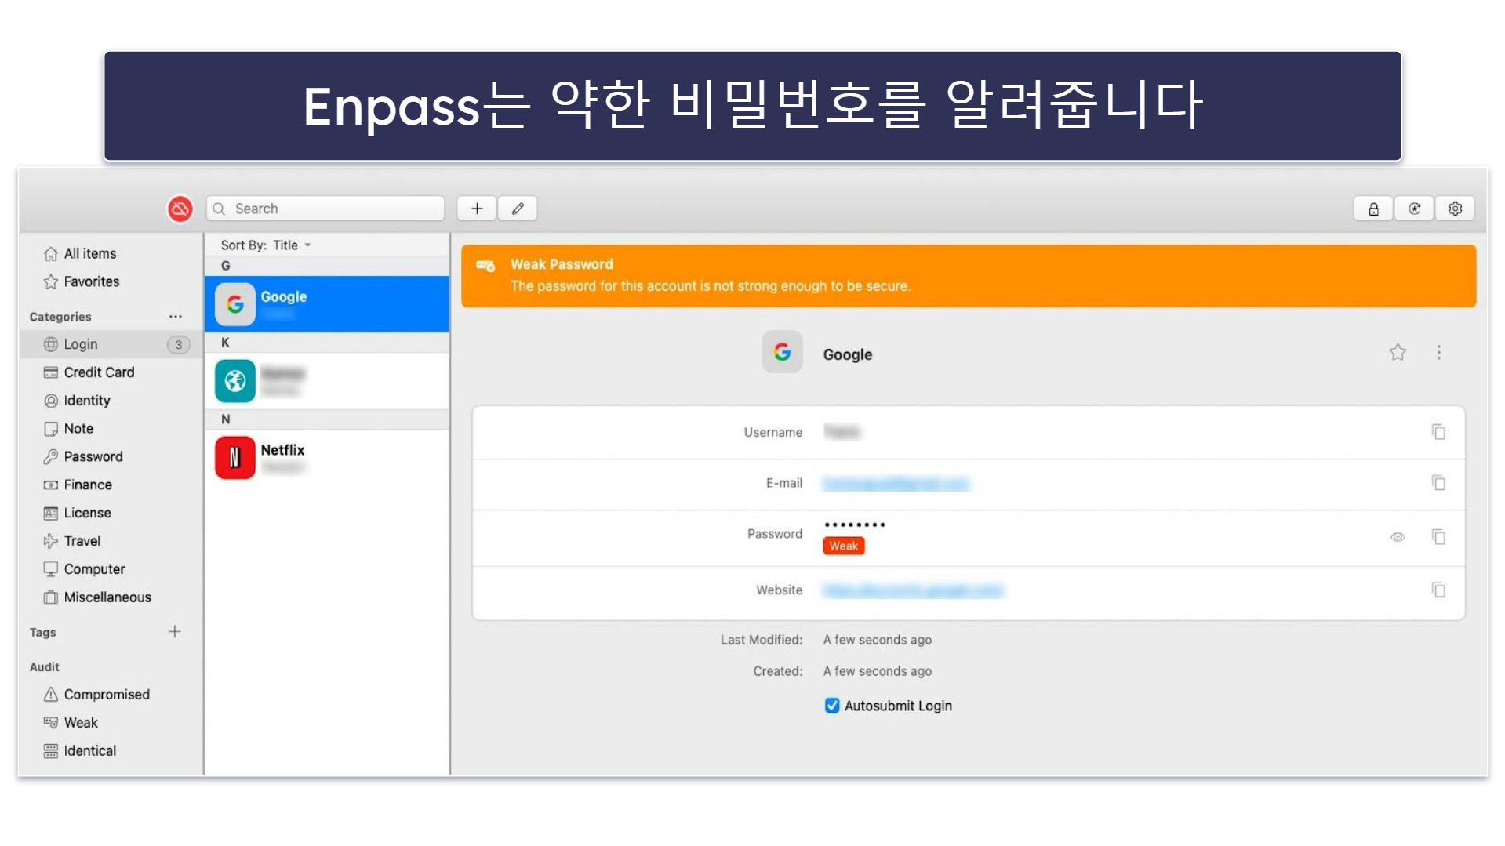Click the Login count badge 3
The width and height of the screenshot is (1505, 846).
coord(179,344)
